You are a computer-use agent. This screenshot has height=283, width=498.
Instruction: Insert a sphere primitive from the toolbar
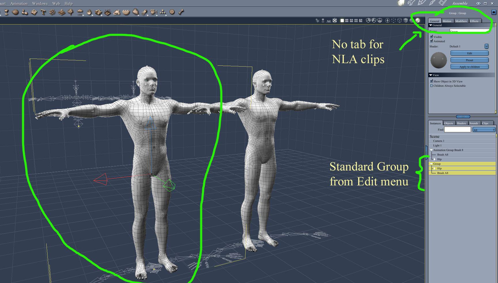15,12
